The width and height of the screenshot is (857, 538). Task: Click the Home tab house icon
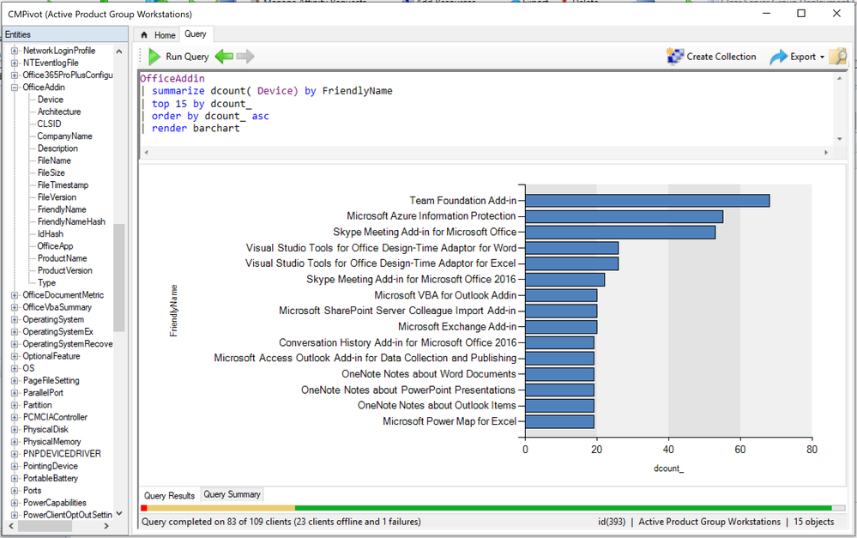coord(144,35)
